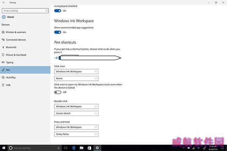Screen dimensions: 227x151
Task: Toggle Show recommended app suggestions switch
Action: (x=58, y=32)
